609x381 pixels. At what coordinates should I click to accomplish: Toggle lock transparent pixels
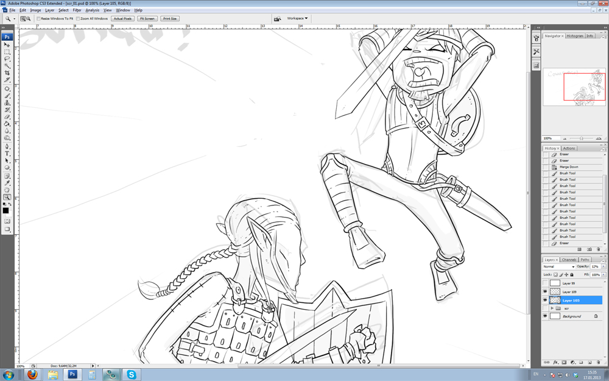pos(556,274)
